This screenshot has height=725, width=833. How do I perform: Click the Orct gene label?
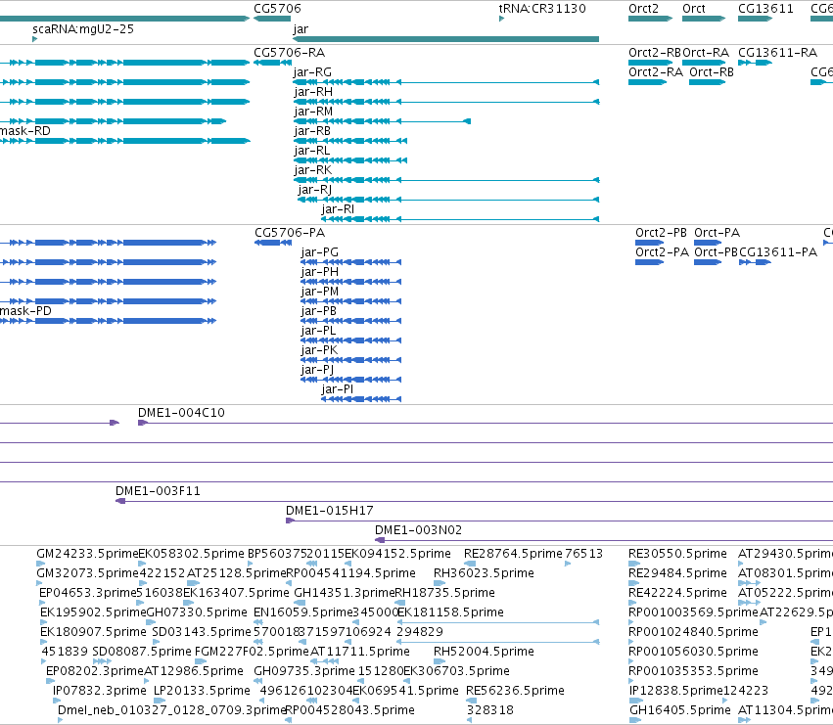pos(694,9)
